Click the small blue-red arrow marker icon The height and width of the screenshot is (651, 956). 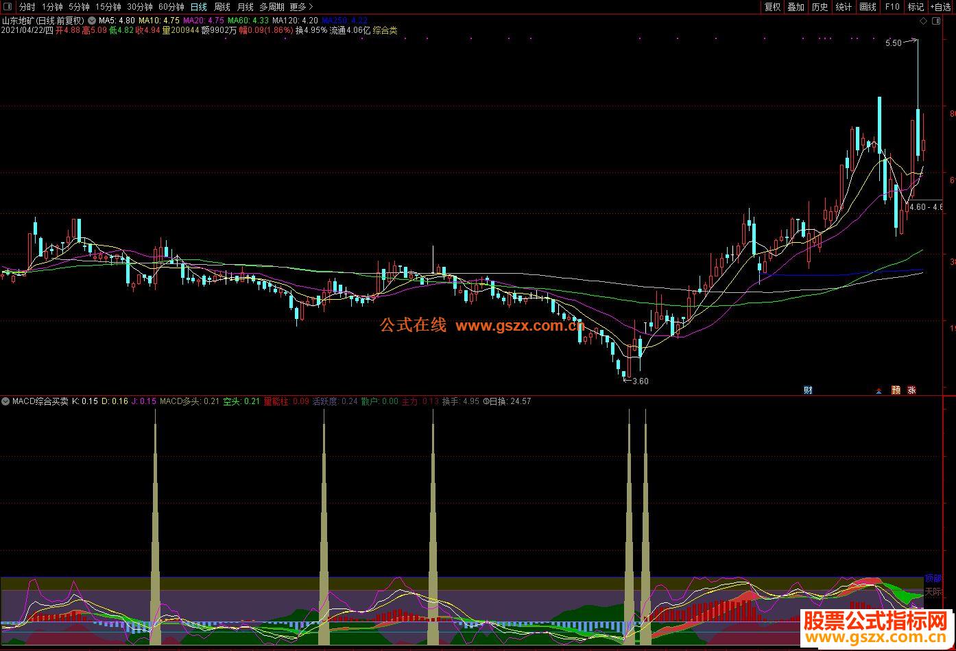tap(879, 391)
